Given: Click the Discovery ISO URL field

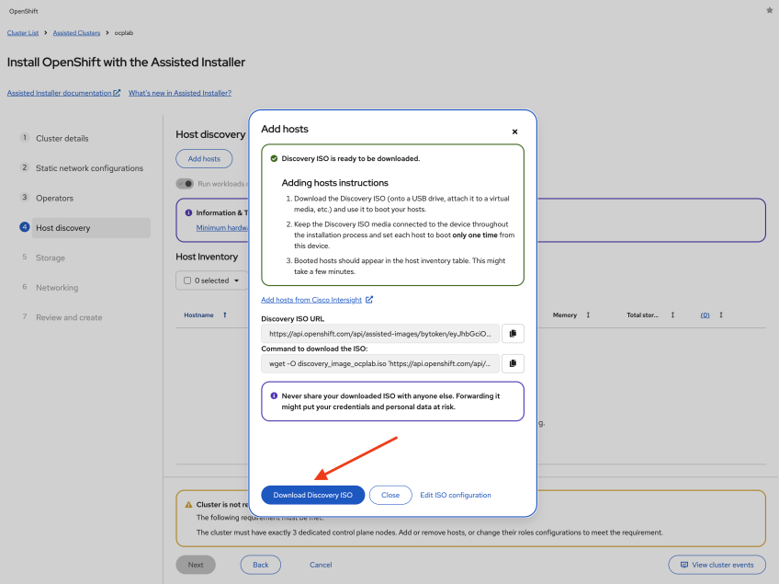Looking at the screenshot, I should pyautogui.click(x=380, y=333).
